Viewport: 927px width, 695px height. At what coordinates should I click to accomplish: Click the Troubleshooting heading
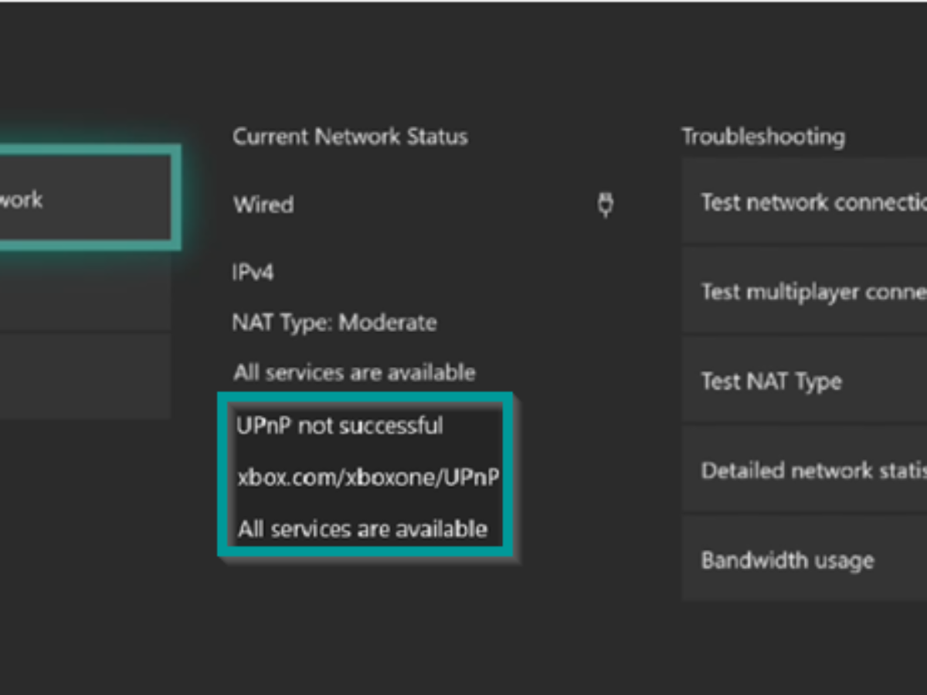pyautogui.click(x=763, y=137)
